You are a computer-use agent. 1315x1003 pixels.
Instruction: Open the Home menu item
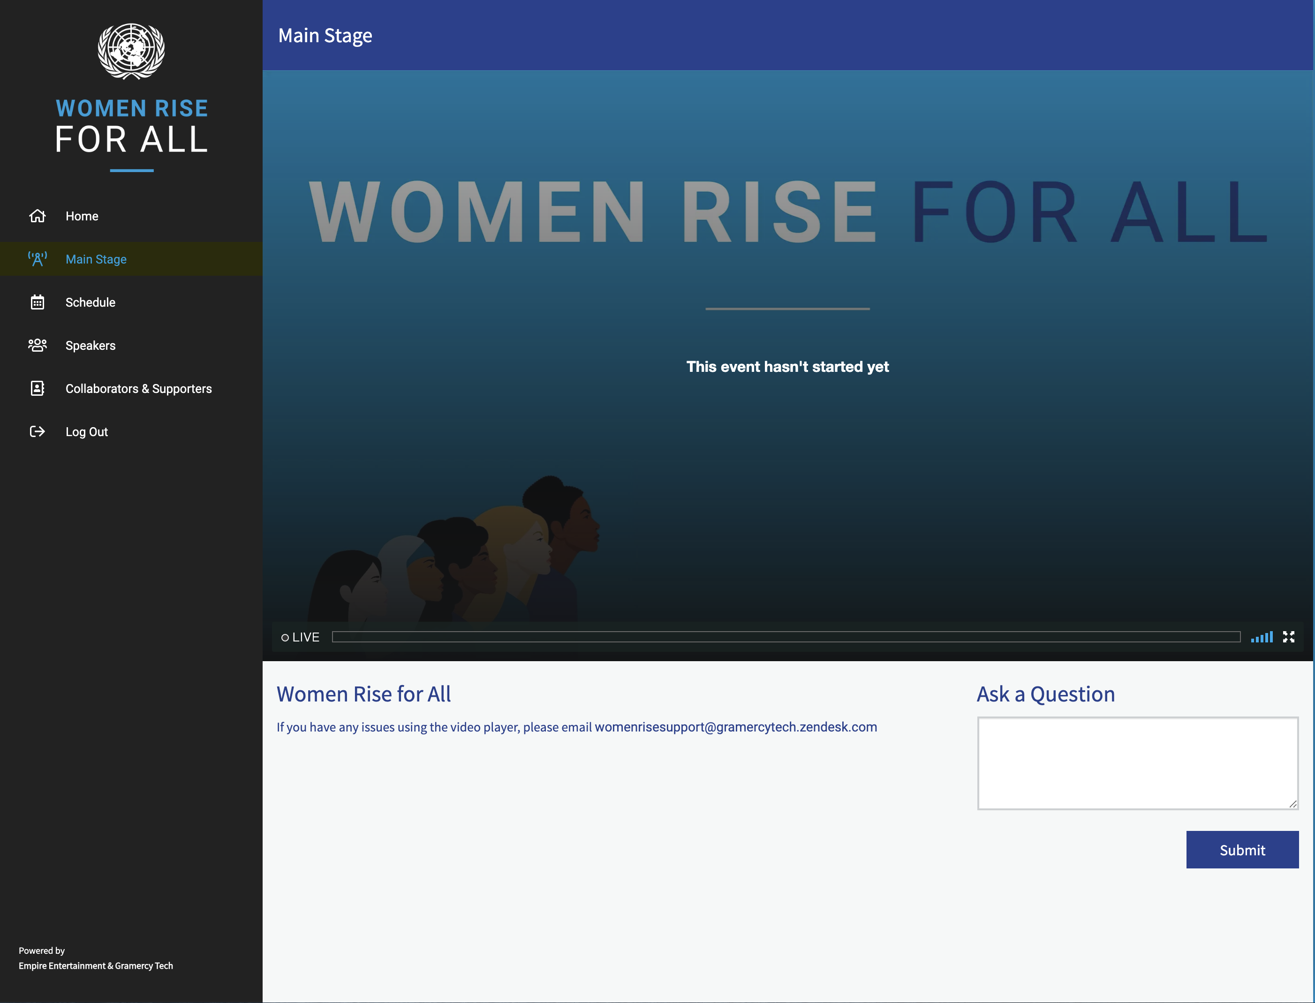(x=82, y=216)
